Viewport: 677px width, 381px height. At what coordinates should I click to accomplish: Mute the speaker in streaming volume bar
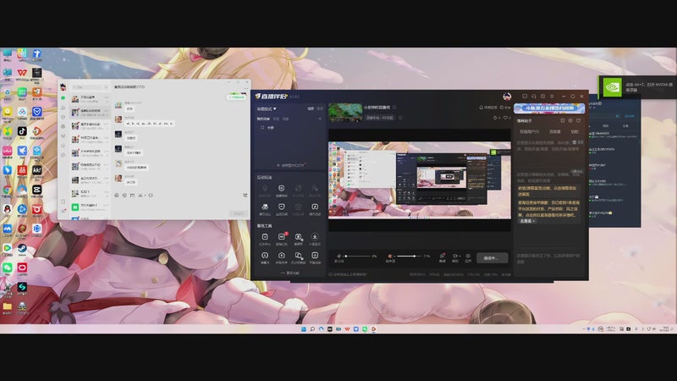click(x=390, y=257)
